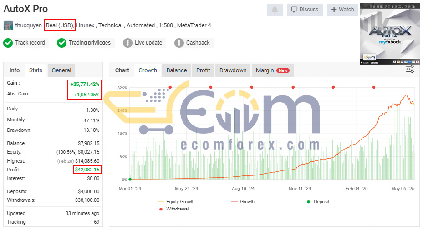
Task: Click the Monthly label
Action: [x=16, y=120]
